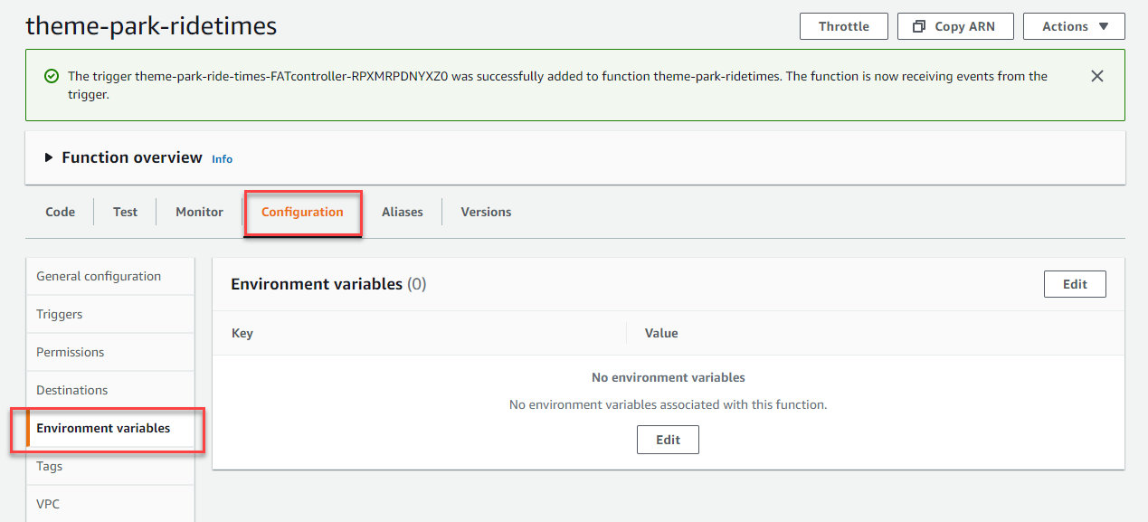This screenshot has width=1148, height=522.
Task: Open the Info link beside Function overview
Action: pyautogui.click(x=222, y=159)
